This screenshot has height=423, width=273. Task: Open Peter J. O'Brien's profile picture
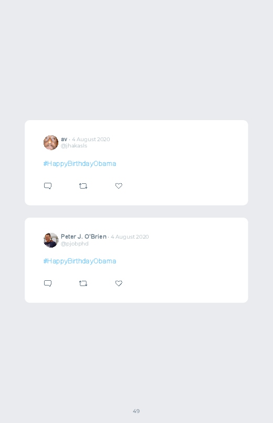tap(51, 240)
